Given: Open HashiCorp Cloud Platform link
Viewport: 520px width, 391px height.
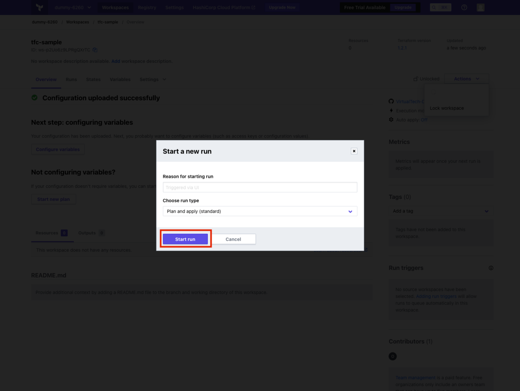Looking at the screenshot, I should pos(224,7).
